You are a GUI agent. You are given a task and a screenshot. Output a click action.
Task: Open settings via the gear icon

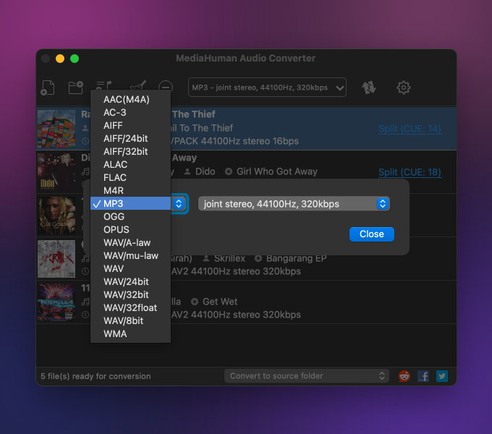(x=404, y=88)
